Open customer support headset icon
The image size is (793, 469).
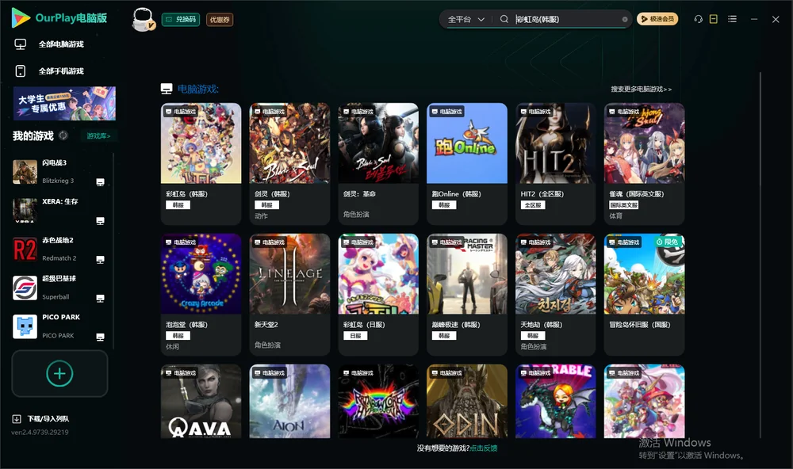698,19
